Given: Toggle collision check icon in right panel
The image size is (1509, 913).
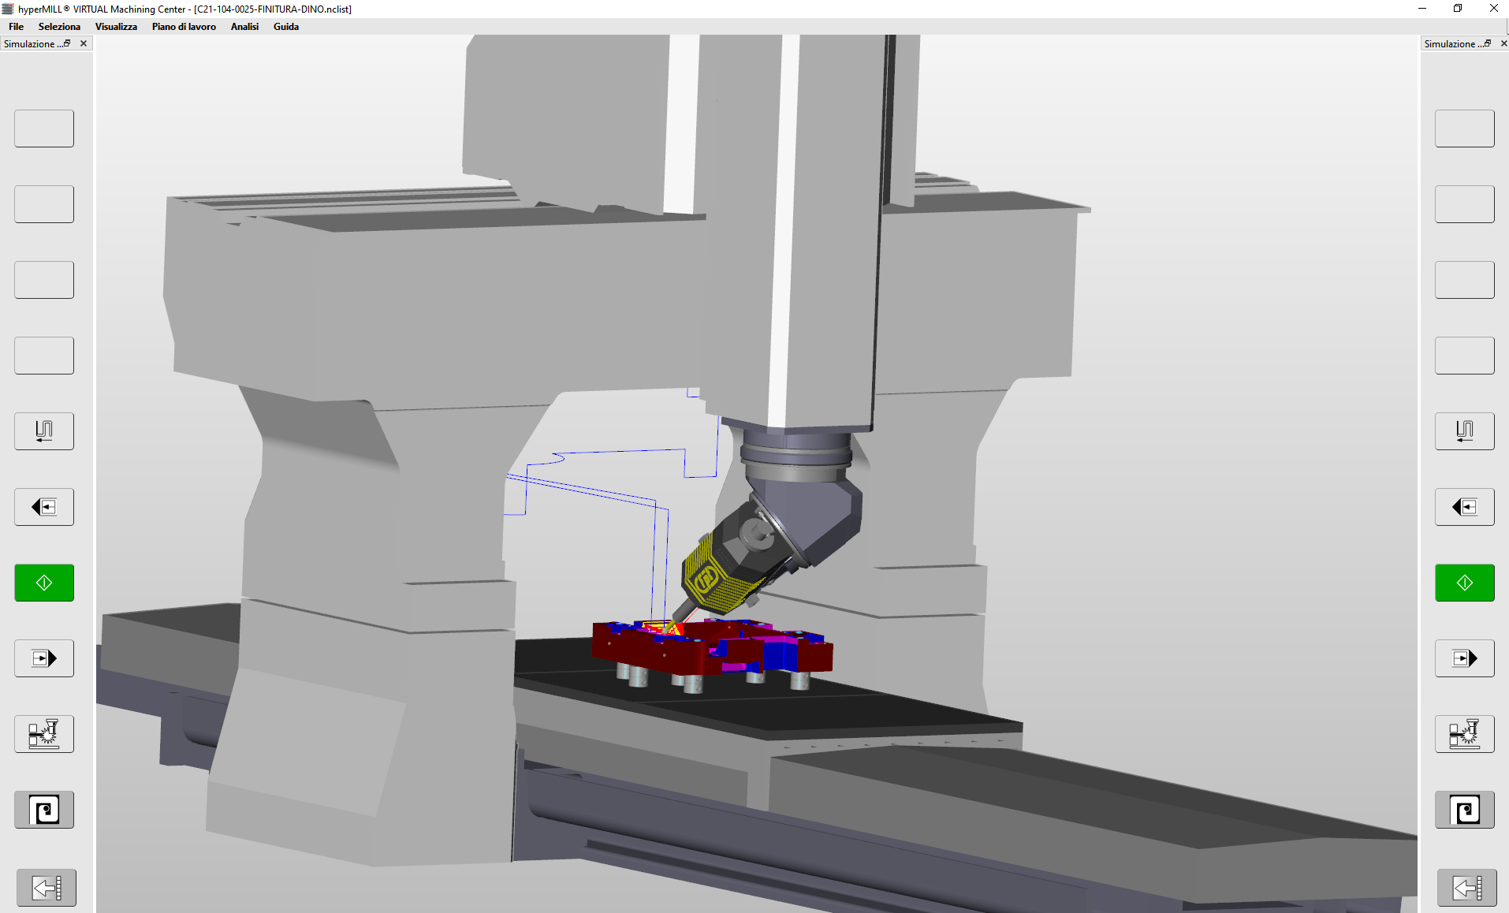Looking at the screenshot, I should click(x=1465, y=734).
